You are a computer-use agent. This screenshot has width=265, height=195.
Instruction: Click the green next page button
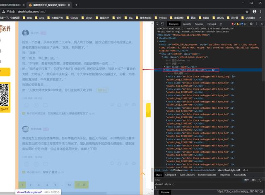(x=82, y=185)
